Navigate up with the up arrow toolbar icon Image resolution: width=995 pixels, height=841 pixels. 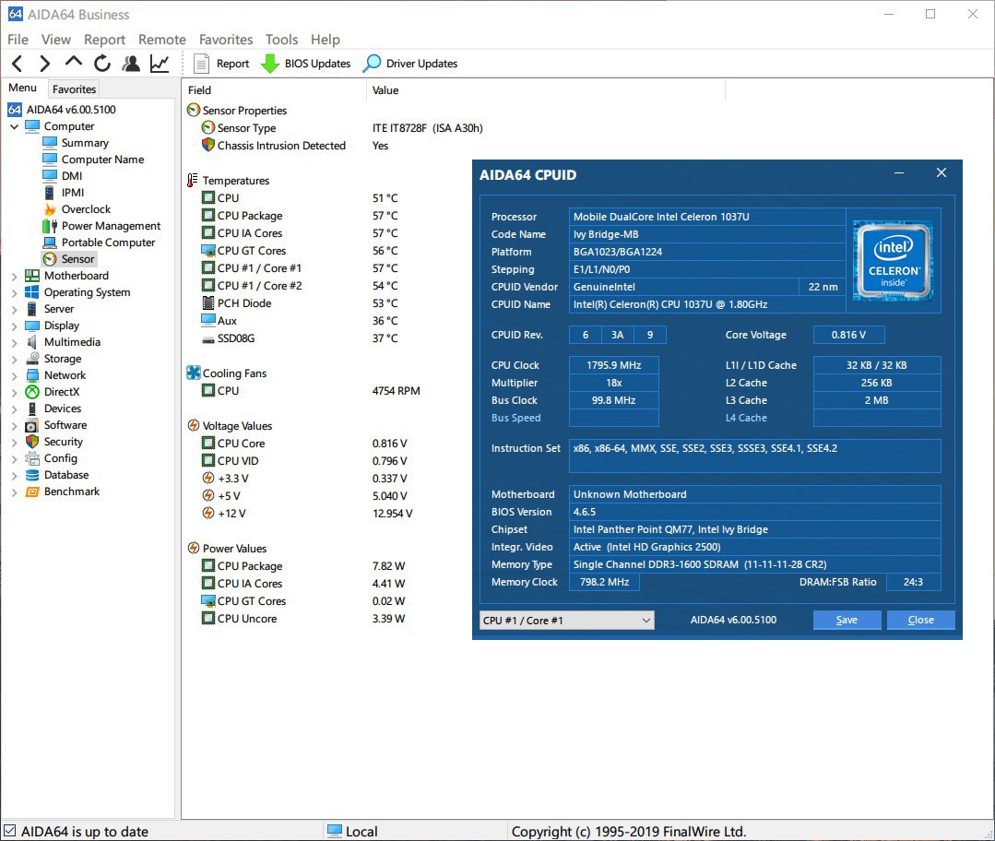(74, 62)
